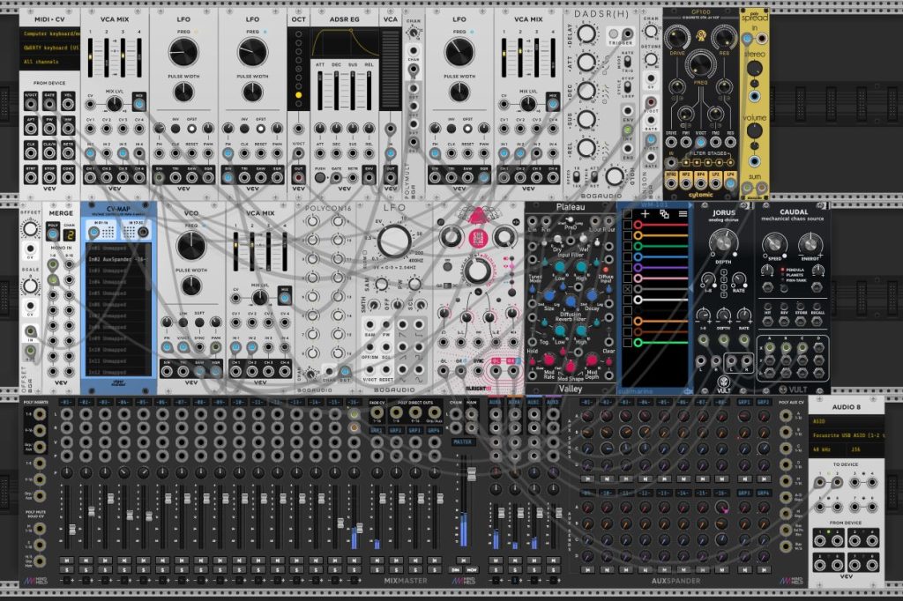Click the LIN button on the VCO module
Image resolution: width=903 pixels, height=601 pixels.
point(183,323)
